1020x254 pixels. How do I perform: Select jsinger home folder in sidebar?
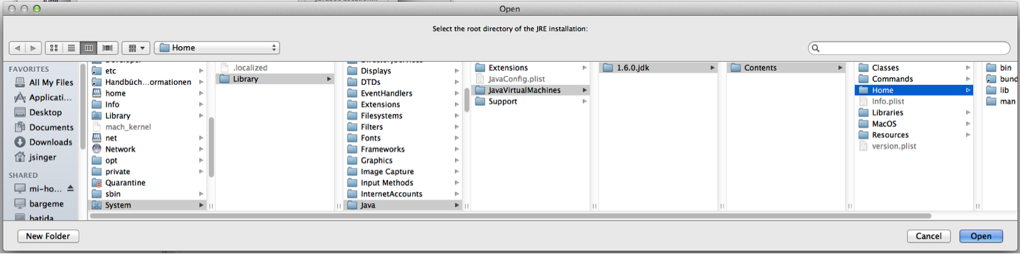coord(36,158)
